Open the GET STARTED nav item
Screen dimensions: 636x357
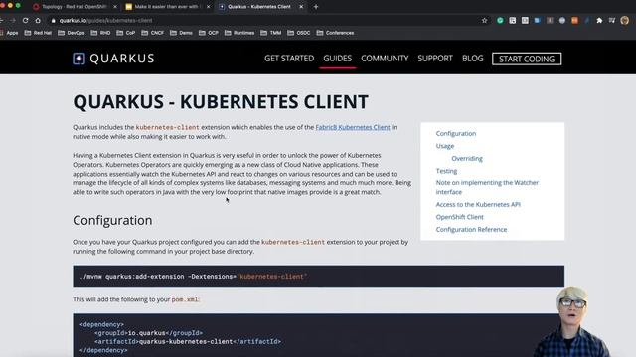pyautogui.click(x=289, y=59)
